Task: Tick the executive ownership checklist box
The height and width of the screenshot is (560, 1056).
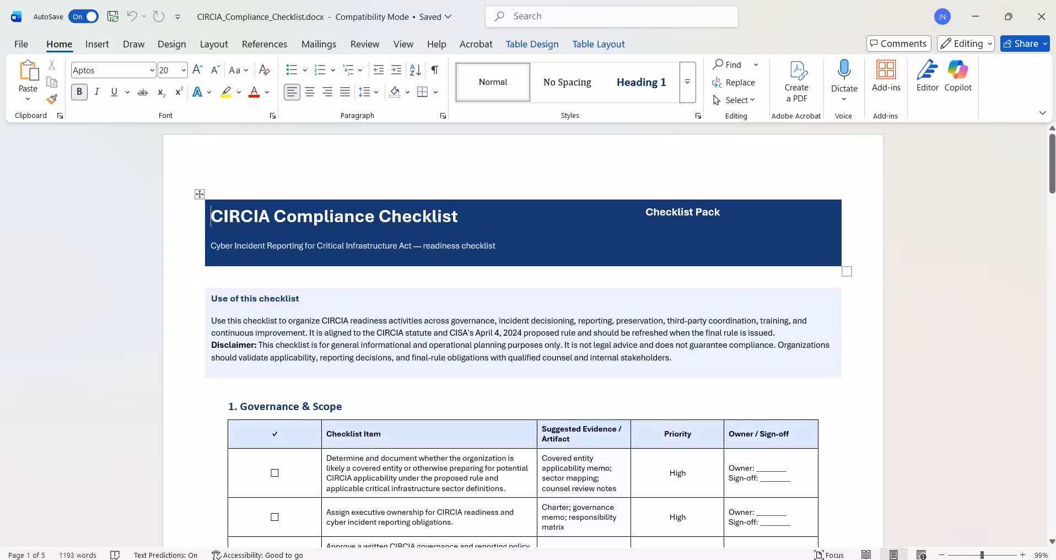Action: pyautogui.click(x=274, y=517)
